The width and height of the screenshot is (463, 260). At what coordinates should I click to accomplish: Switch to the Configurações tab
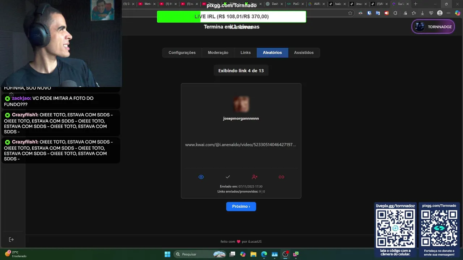pos(182,53)
